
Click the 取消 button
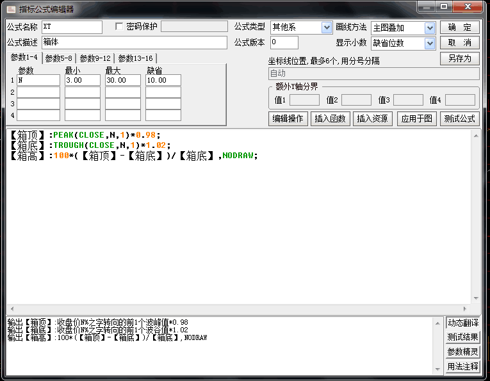click(459, 43)
